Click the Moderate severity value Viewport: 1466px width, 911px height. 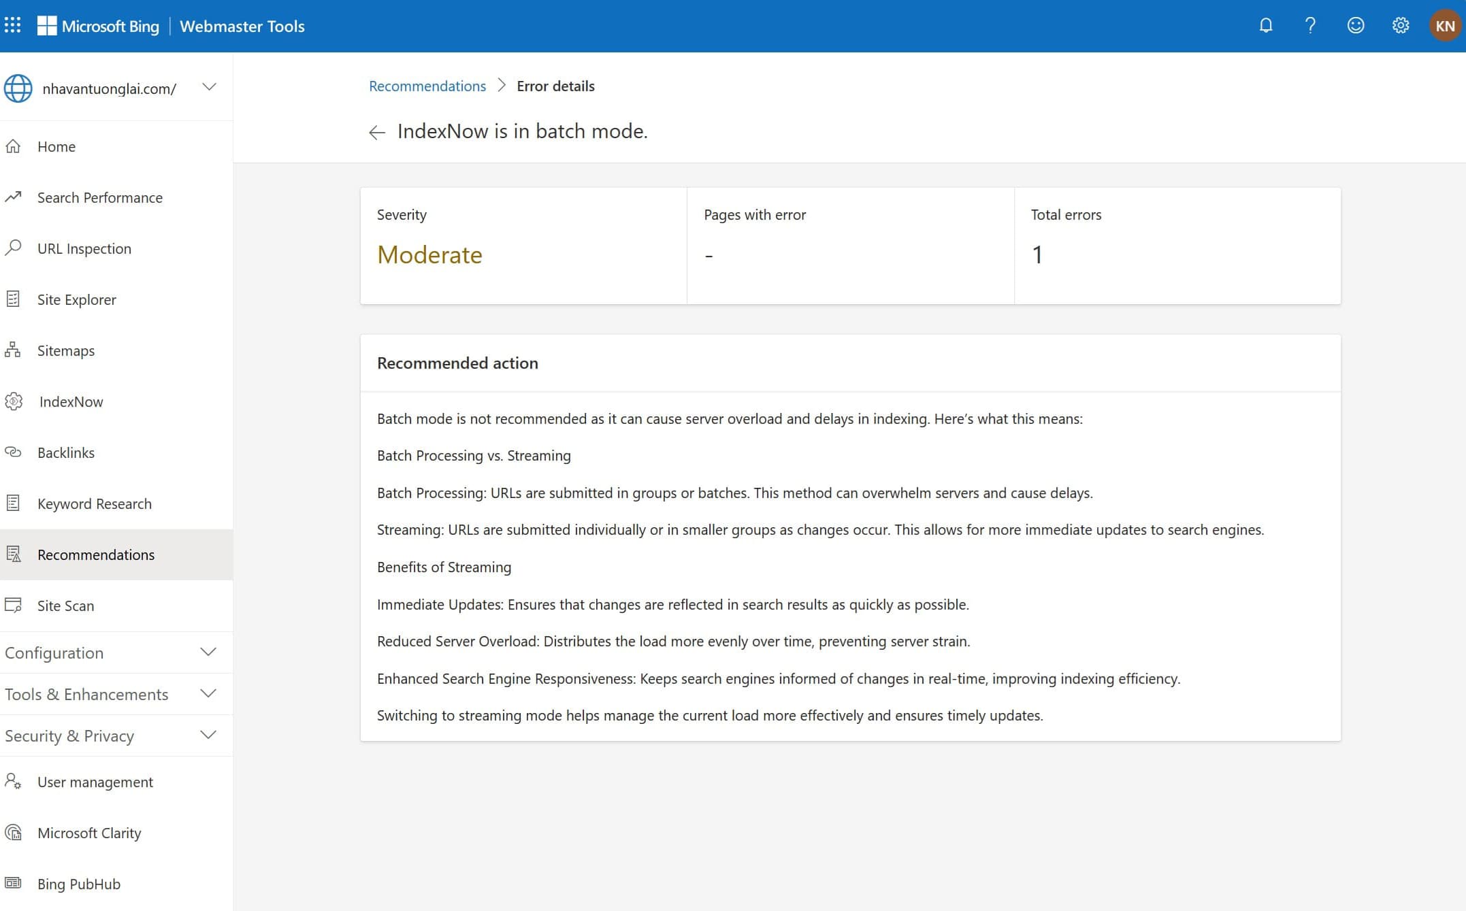pos(429,254)
